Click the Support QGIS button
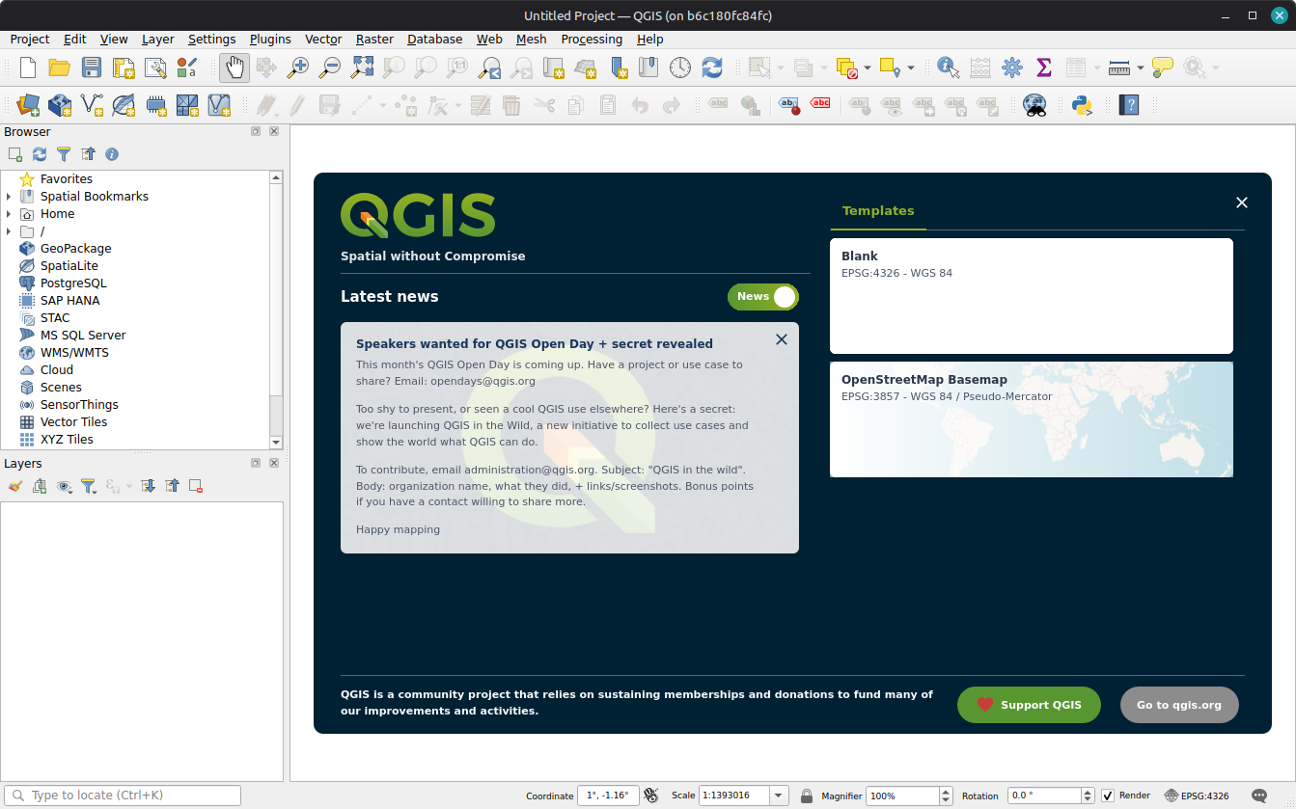The image size is (1296, 809). pos(1029,705)
